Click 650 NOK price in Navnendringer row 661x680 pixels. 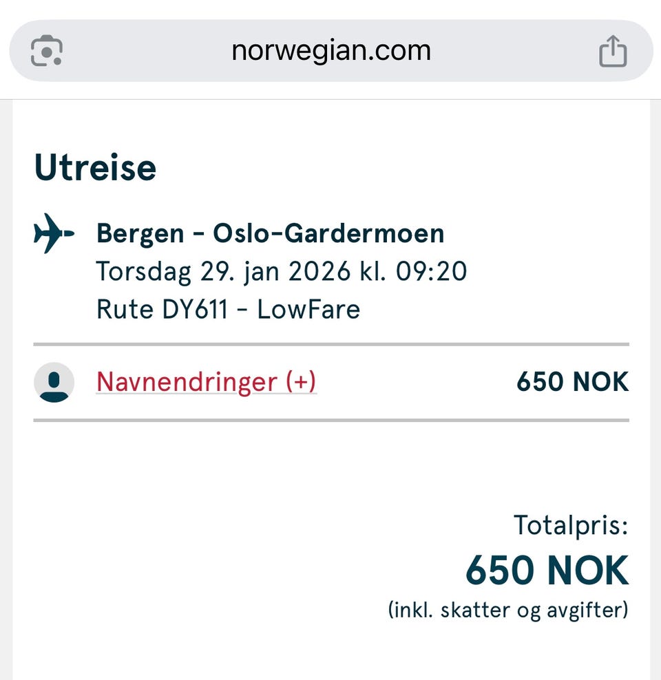point(572,382)
